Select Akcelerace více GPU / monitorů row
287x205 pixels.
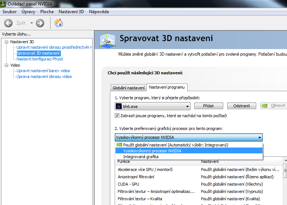click(x=199, y=169)
